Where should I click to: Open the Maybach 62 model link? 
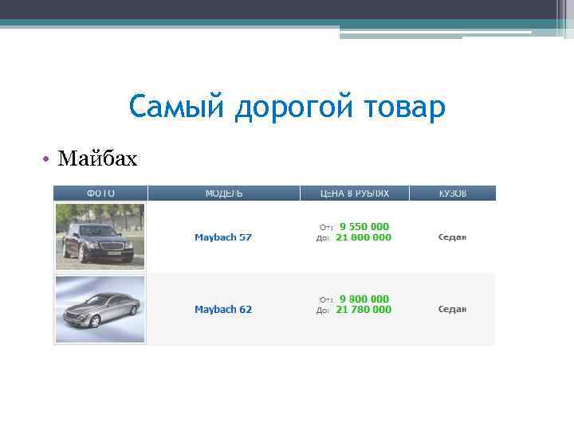pos(223,309)
